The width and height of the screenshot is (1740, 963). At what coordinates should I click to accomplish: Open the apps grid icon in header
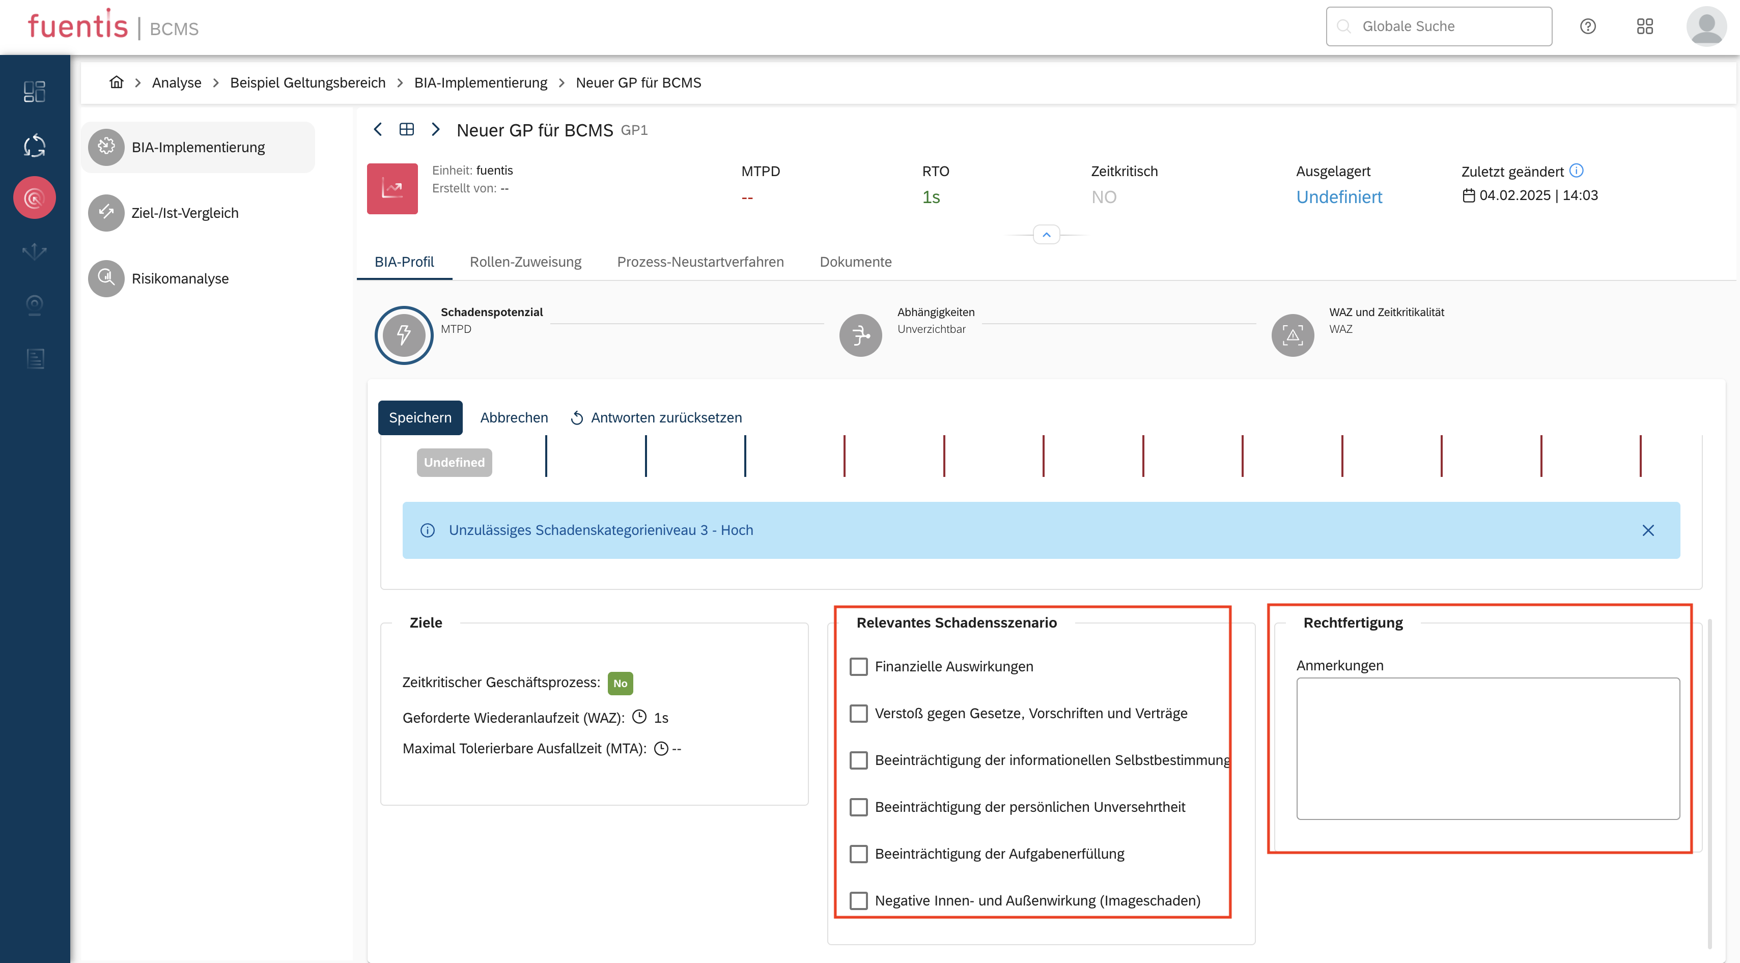pyautogui.click(x=1645, y=26)
